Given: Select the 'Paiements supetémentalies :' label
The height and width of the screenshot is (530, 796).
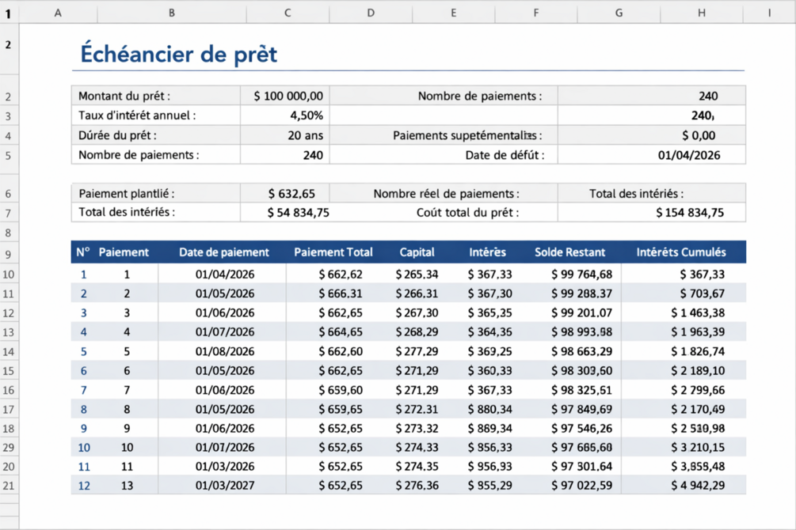Looking at the screenshot, I should click(467, 135).
